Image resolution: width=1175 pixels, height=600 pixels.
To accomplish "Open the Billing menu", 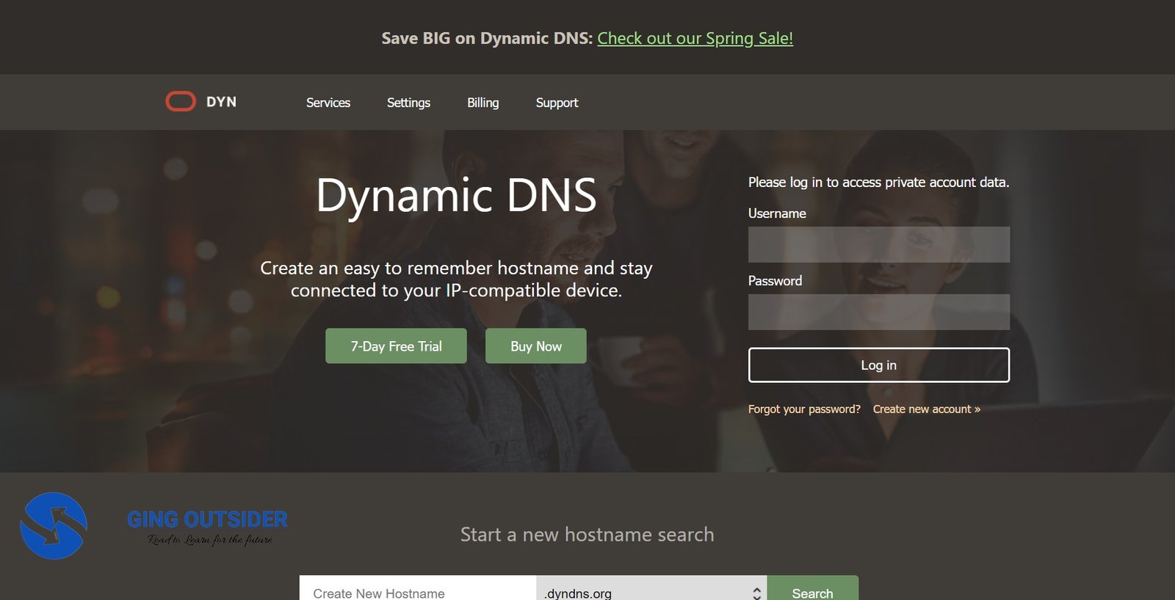I will coord(482,103).
